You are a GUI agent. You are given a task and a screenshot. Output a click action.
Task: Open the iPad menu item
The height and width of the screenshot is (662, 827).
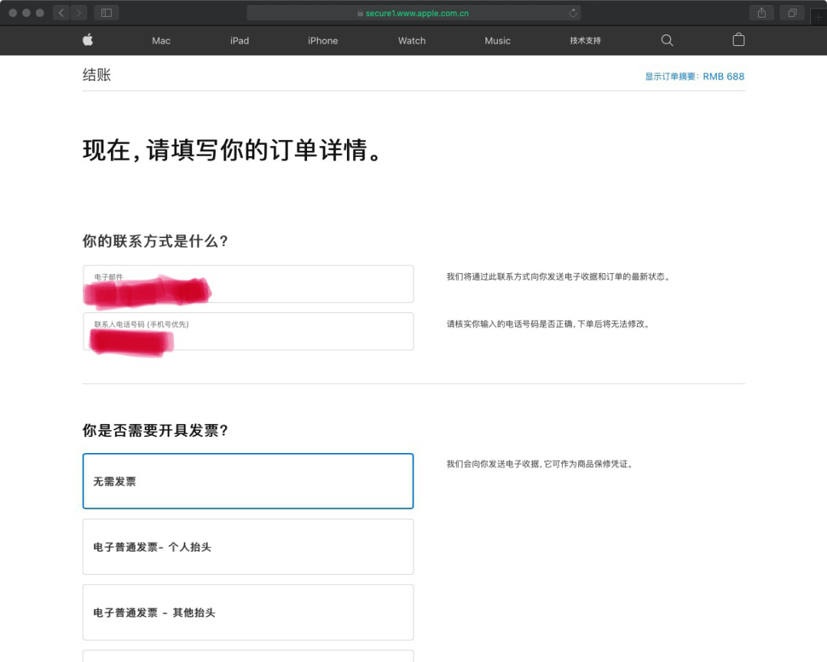(x=240, y=41)
